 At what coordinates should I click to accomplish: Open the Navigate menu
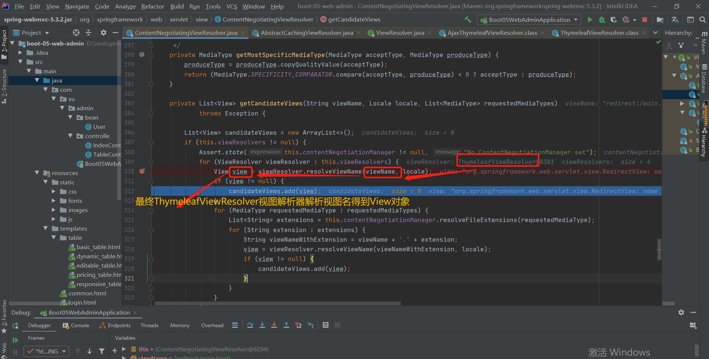coord(77,6)
